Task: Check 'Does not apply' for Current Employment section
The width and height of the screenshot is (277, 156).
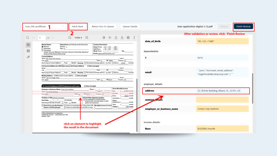Action: (x=85, y=86)
